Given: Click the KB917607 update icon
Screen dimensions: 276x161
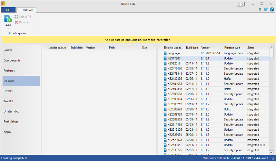Looking at the screenshot, I should (x=165, y=58).
